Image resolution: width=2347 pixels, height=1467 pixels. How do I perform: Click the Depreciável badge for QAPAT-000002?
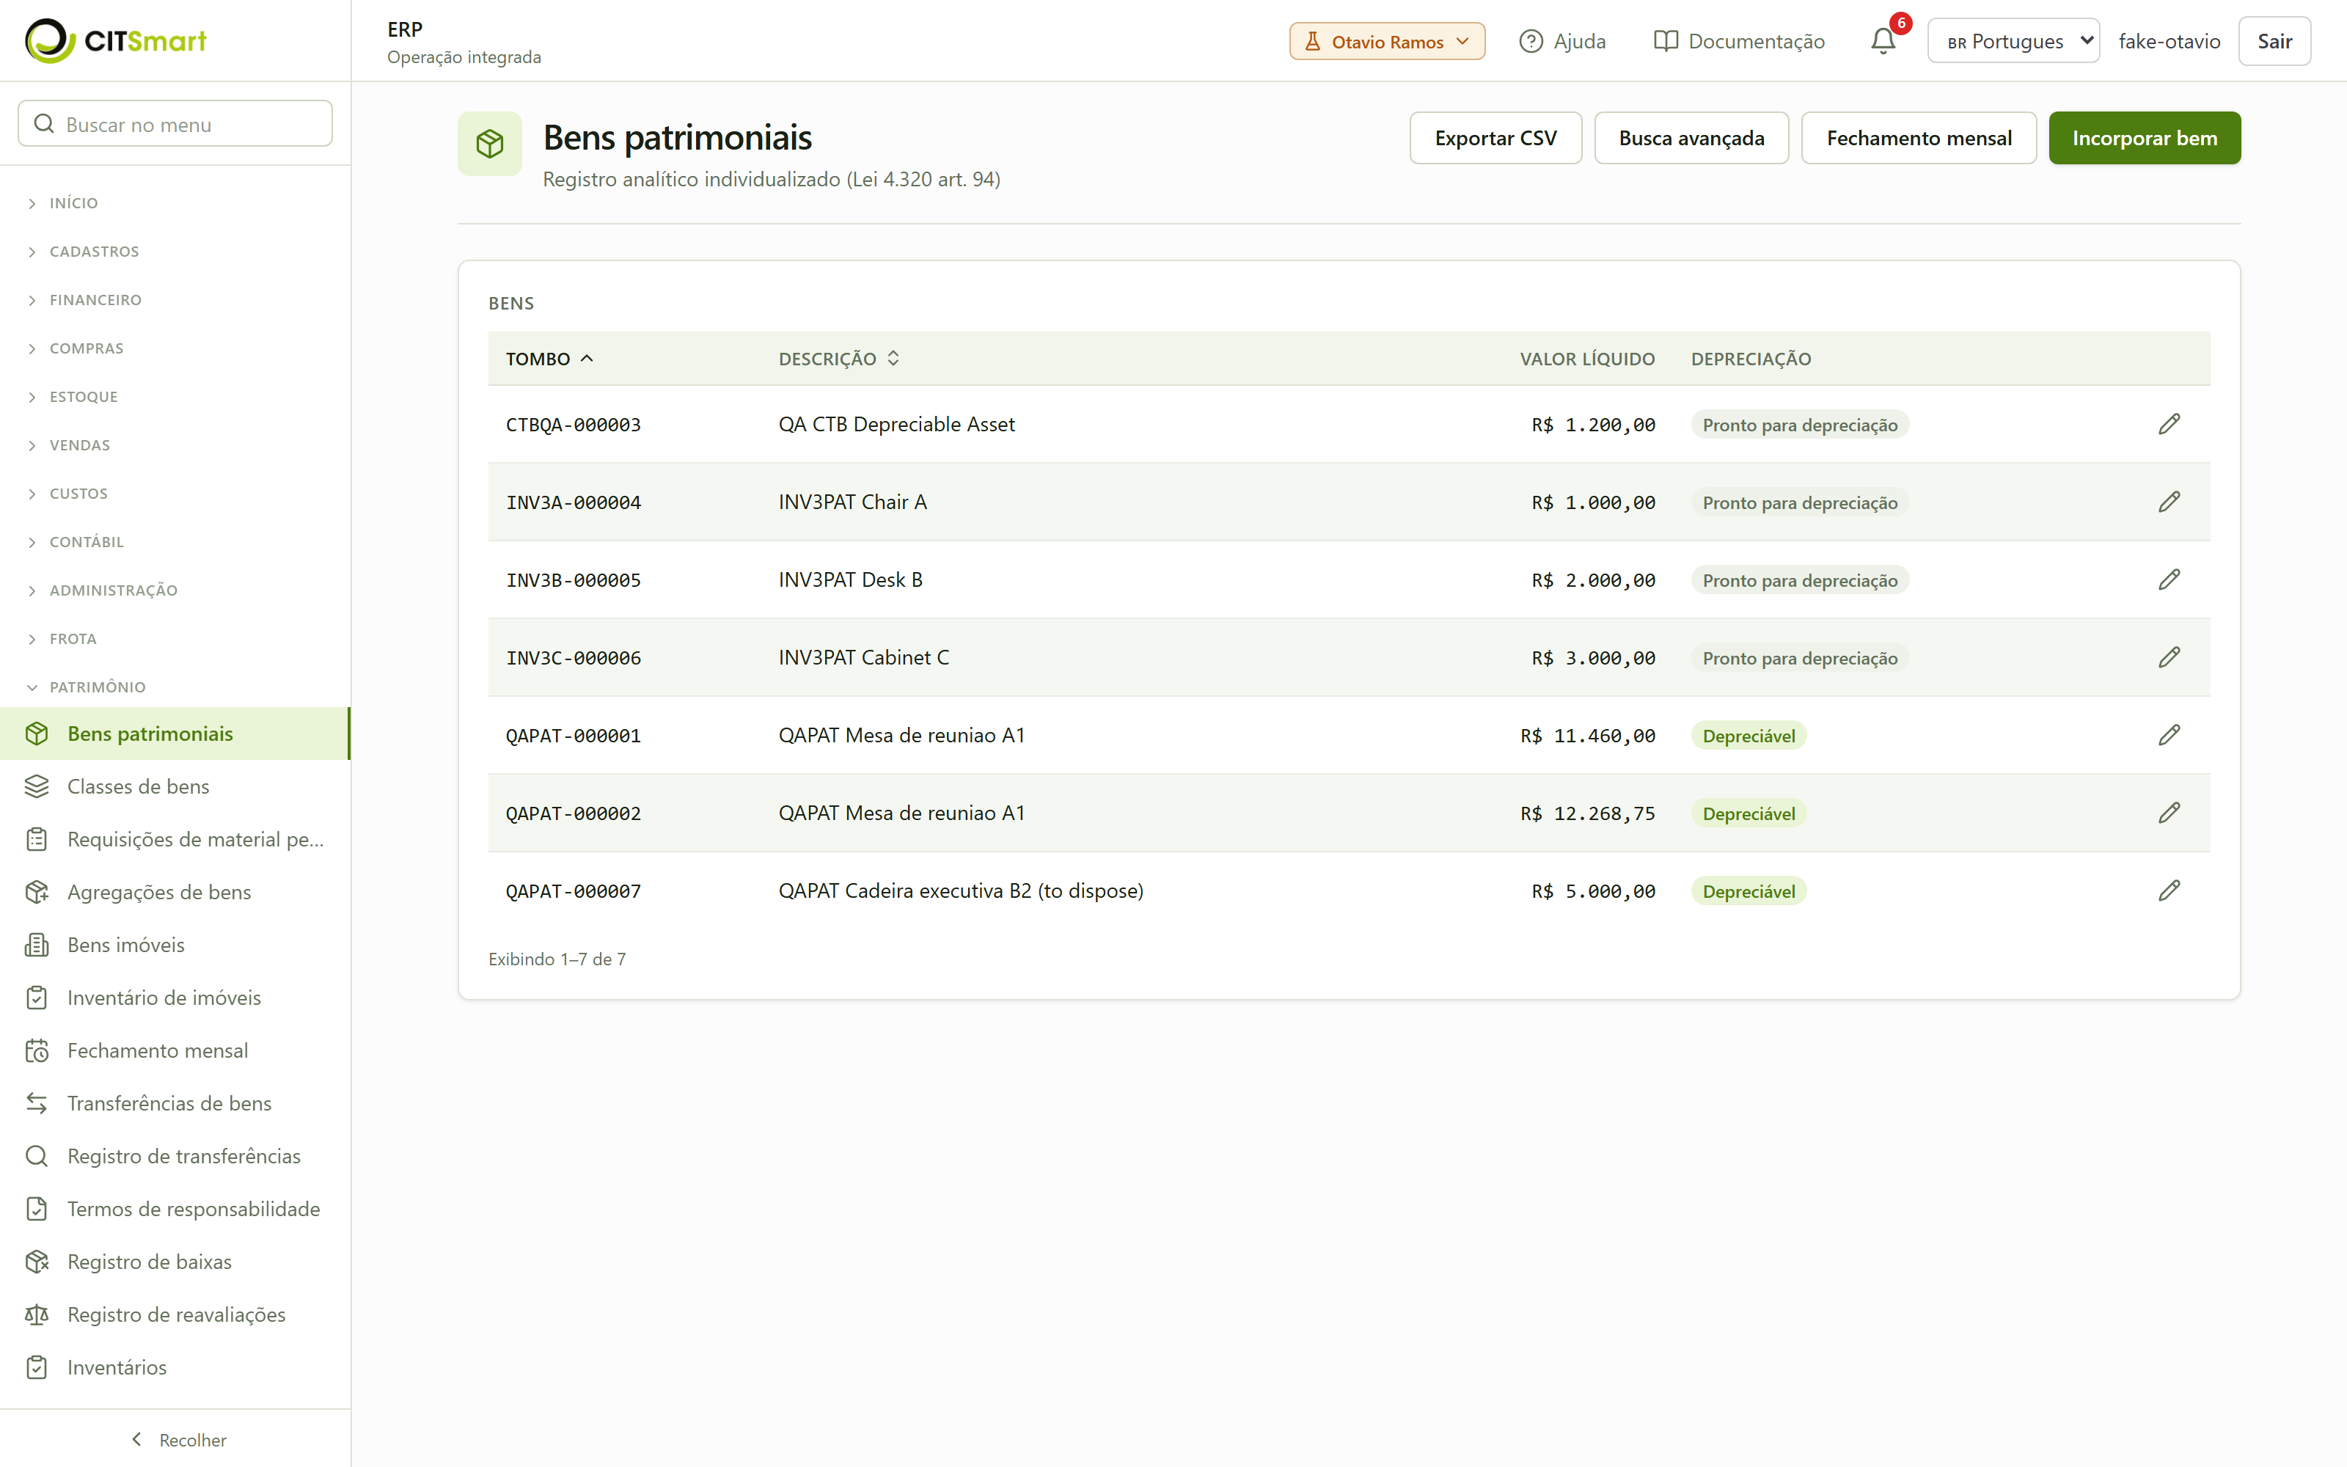point(1749,813)
